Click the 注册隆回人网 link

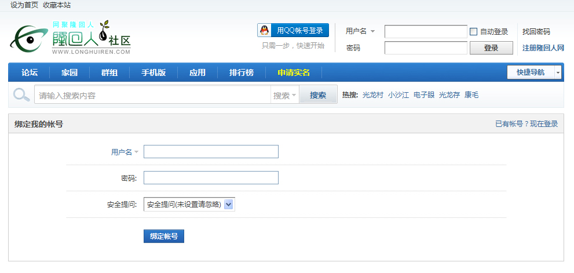[x=543, y=48]
